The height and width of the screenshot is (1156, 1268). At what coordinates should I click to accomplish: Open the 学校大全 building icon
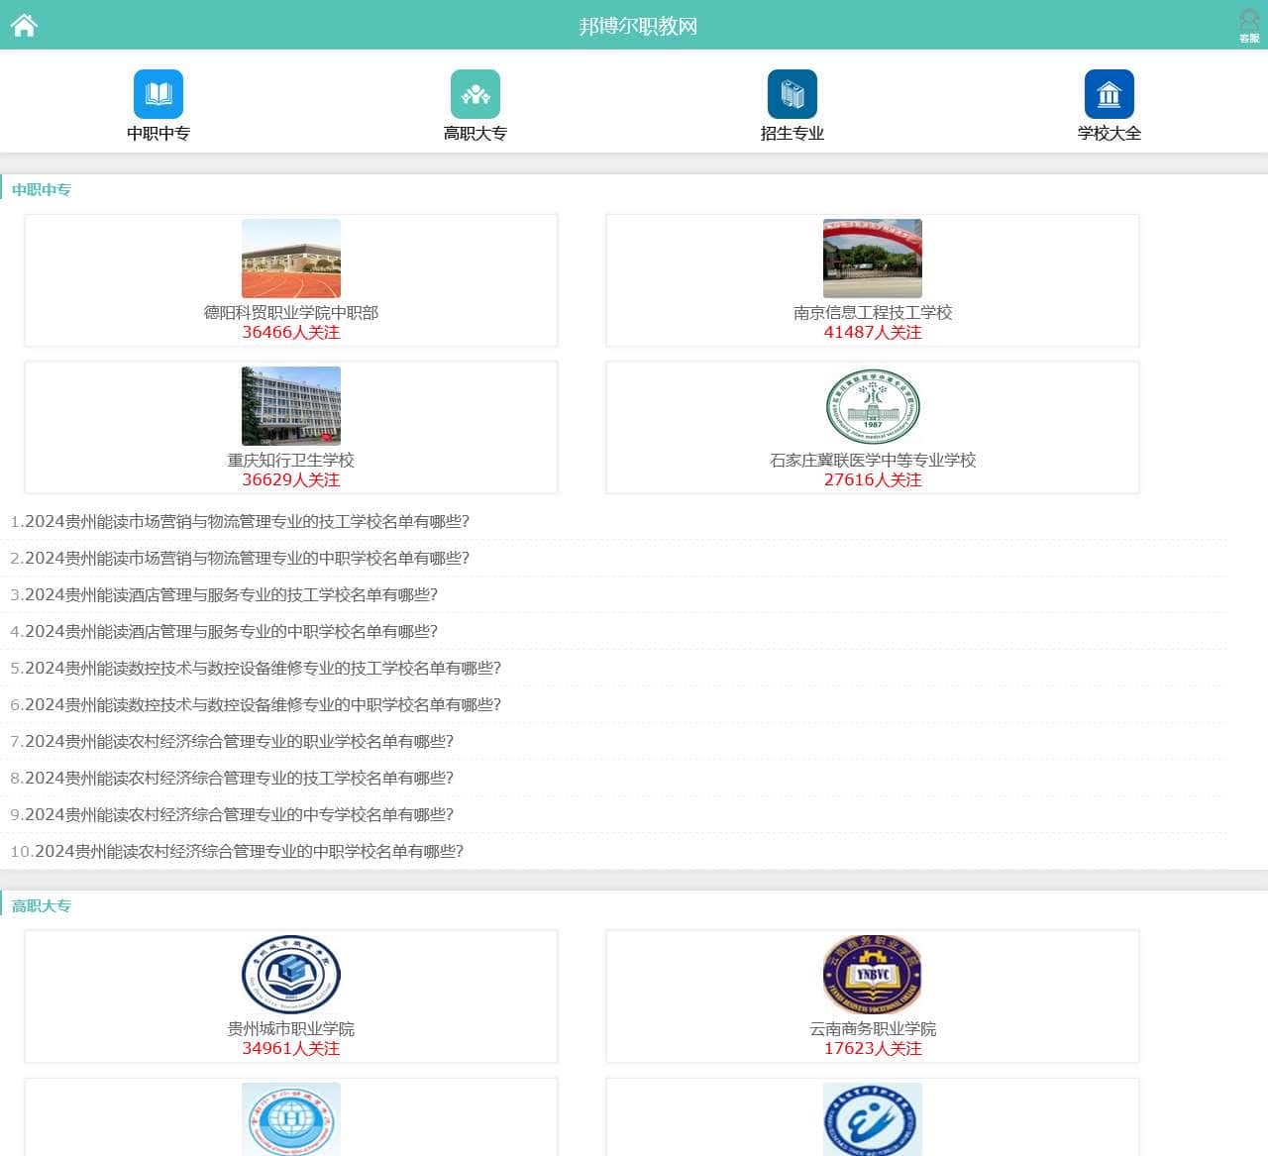tap(1109, 94)
